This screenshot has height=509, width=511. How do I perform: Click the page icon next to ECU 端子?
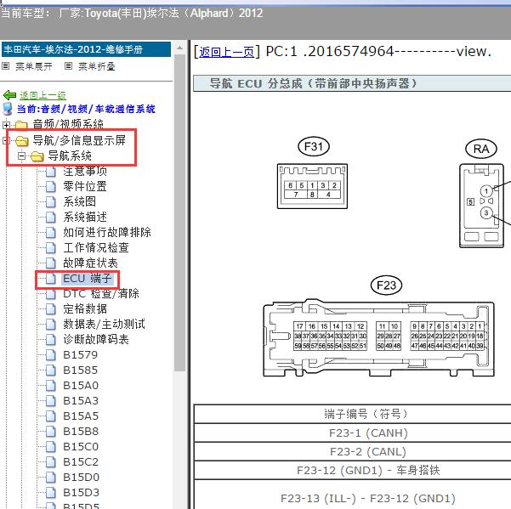coord(50,279)
